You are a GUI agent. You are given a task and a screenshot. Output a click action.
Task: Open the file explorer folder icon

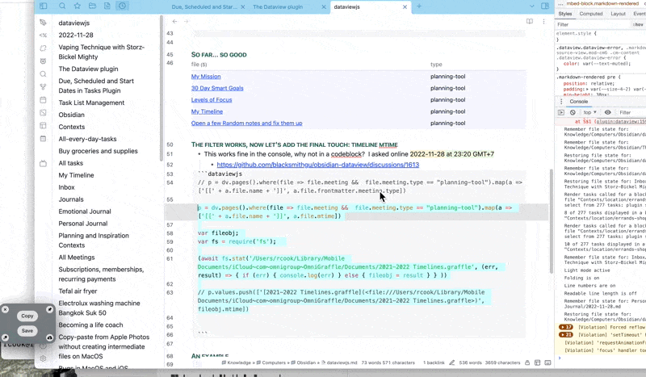[92, 6]
